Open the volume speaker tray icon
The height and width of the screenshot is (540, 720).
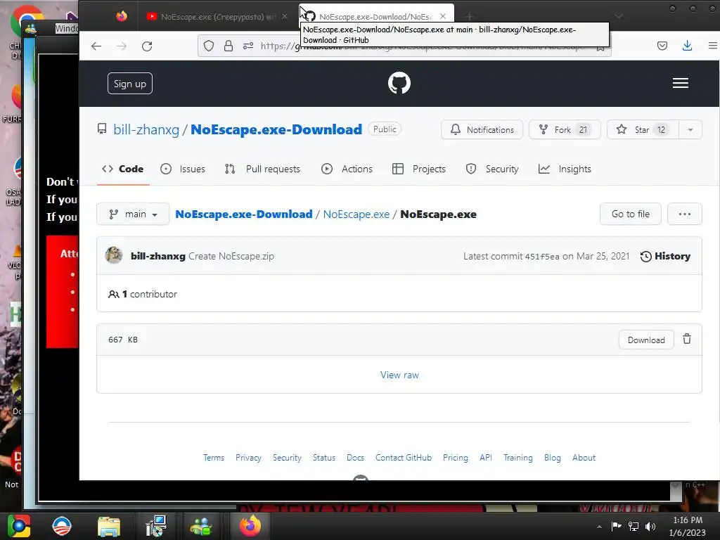[x=650, y=526]
